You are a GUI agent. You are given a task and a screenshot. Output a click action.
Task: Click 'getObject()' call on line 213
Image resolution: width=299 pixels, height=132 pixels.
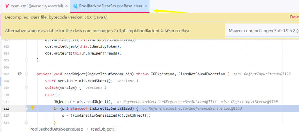pyautogui.click(x=138, y=115)
